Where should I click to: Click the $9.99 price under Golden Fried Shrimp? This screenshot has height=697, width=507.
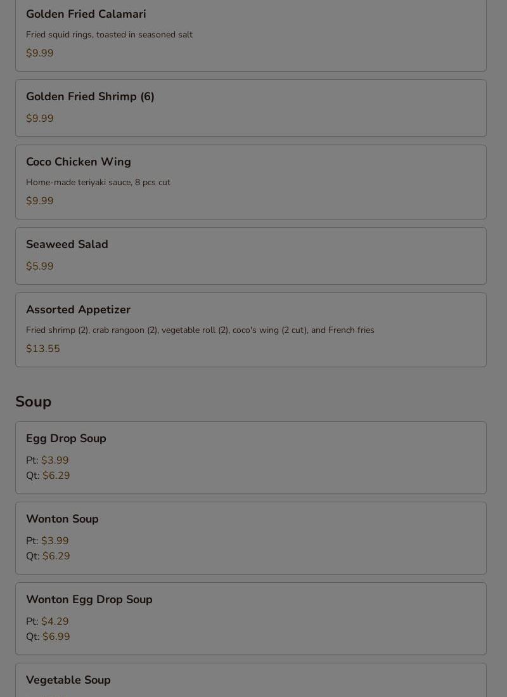(x=40, y=119)
